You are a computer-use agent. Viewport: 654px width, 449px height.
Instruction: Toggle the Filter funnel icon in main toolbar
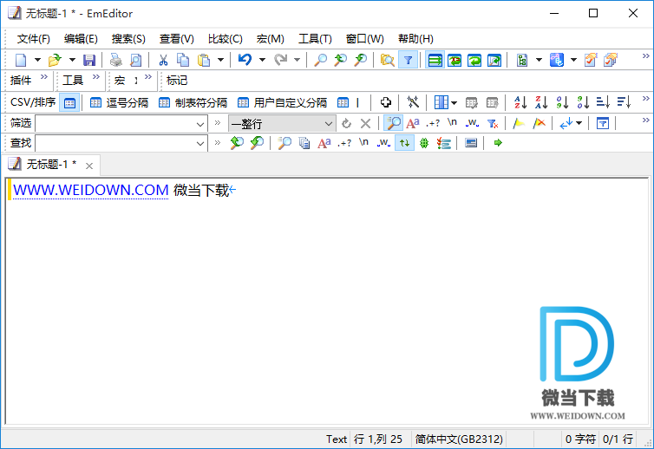pos(408,60)
